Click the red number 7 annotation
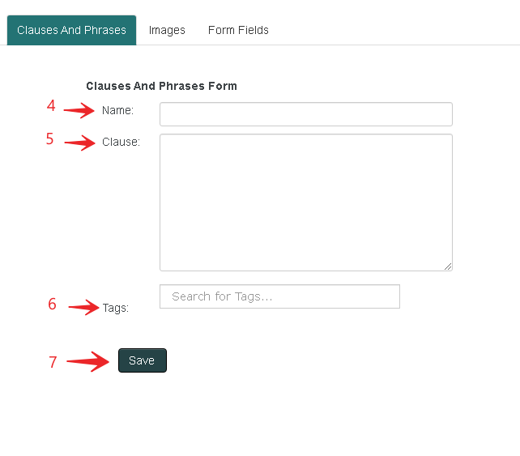The height and width of the screenshot is (456, 520). click(x=53, y=362)
